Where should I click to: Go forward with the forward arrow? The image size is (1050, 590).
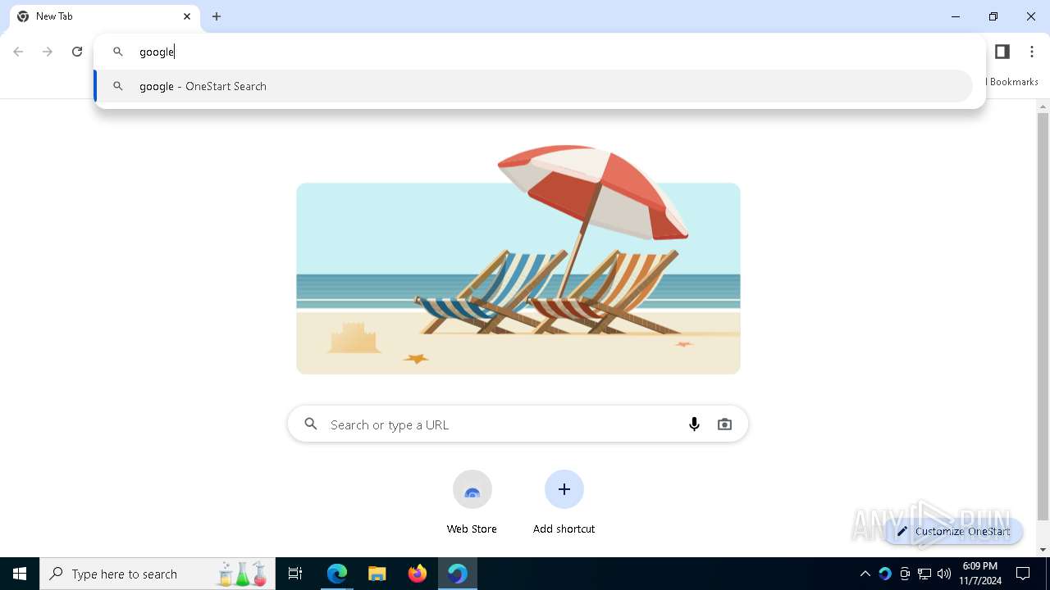pos(48,52)
